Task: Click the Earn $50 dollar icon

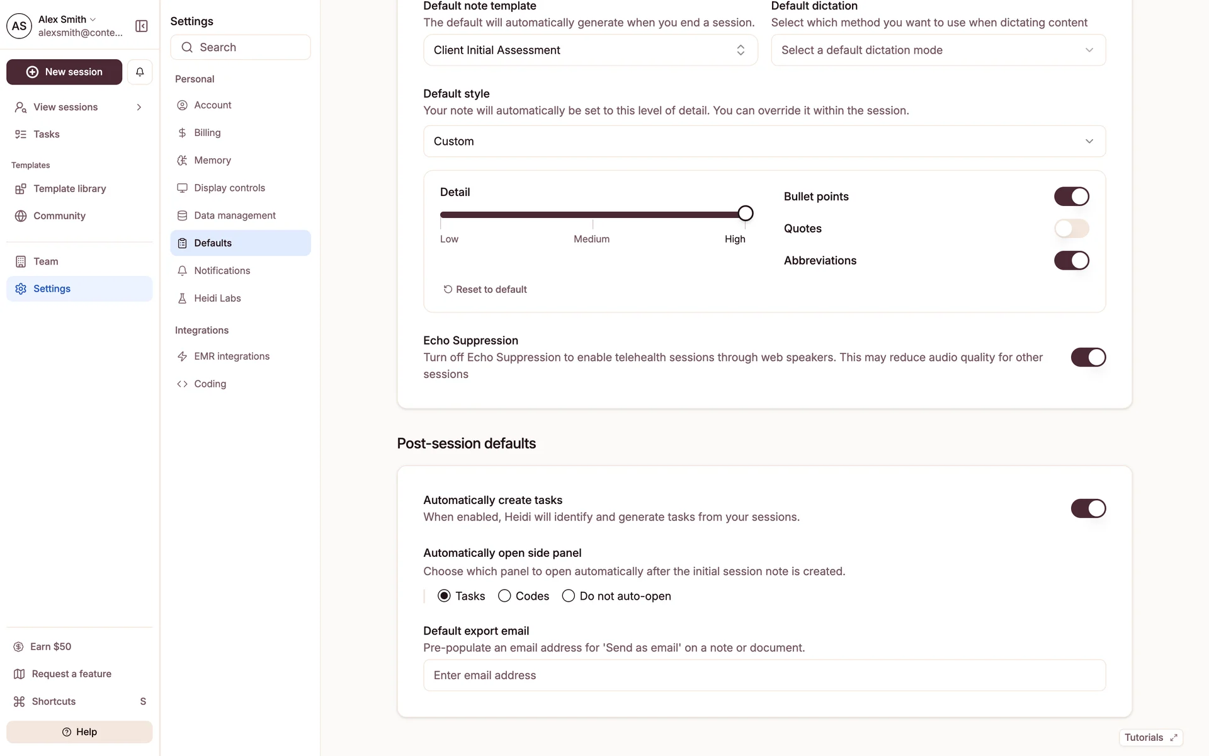Action: [19, 647]
